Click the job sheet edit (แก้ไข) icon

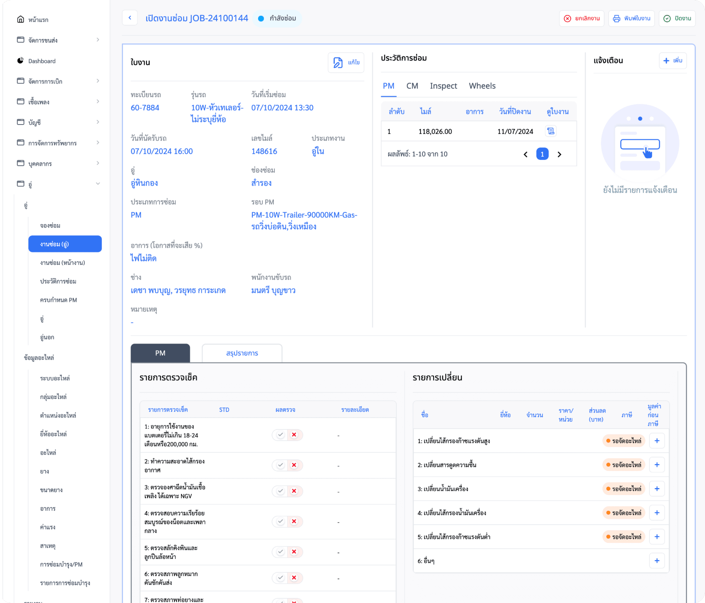pos(338,62)
